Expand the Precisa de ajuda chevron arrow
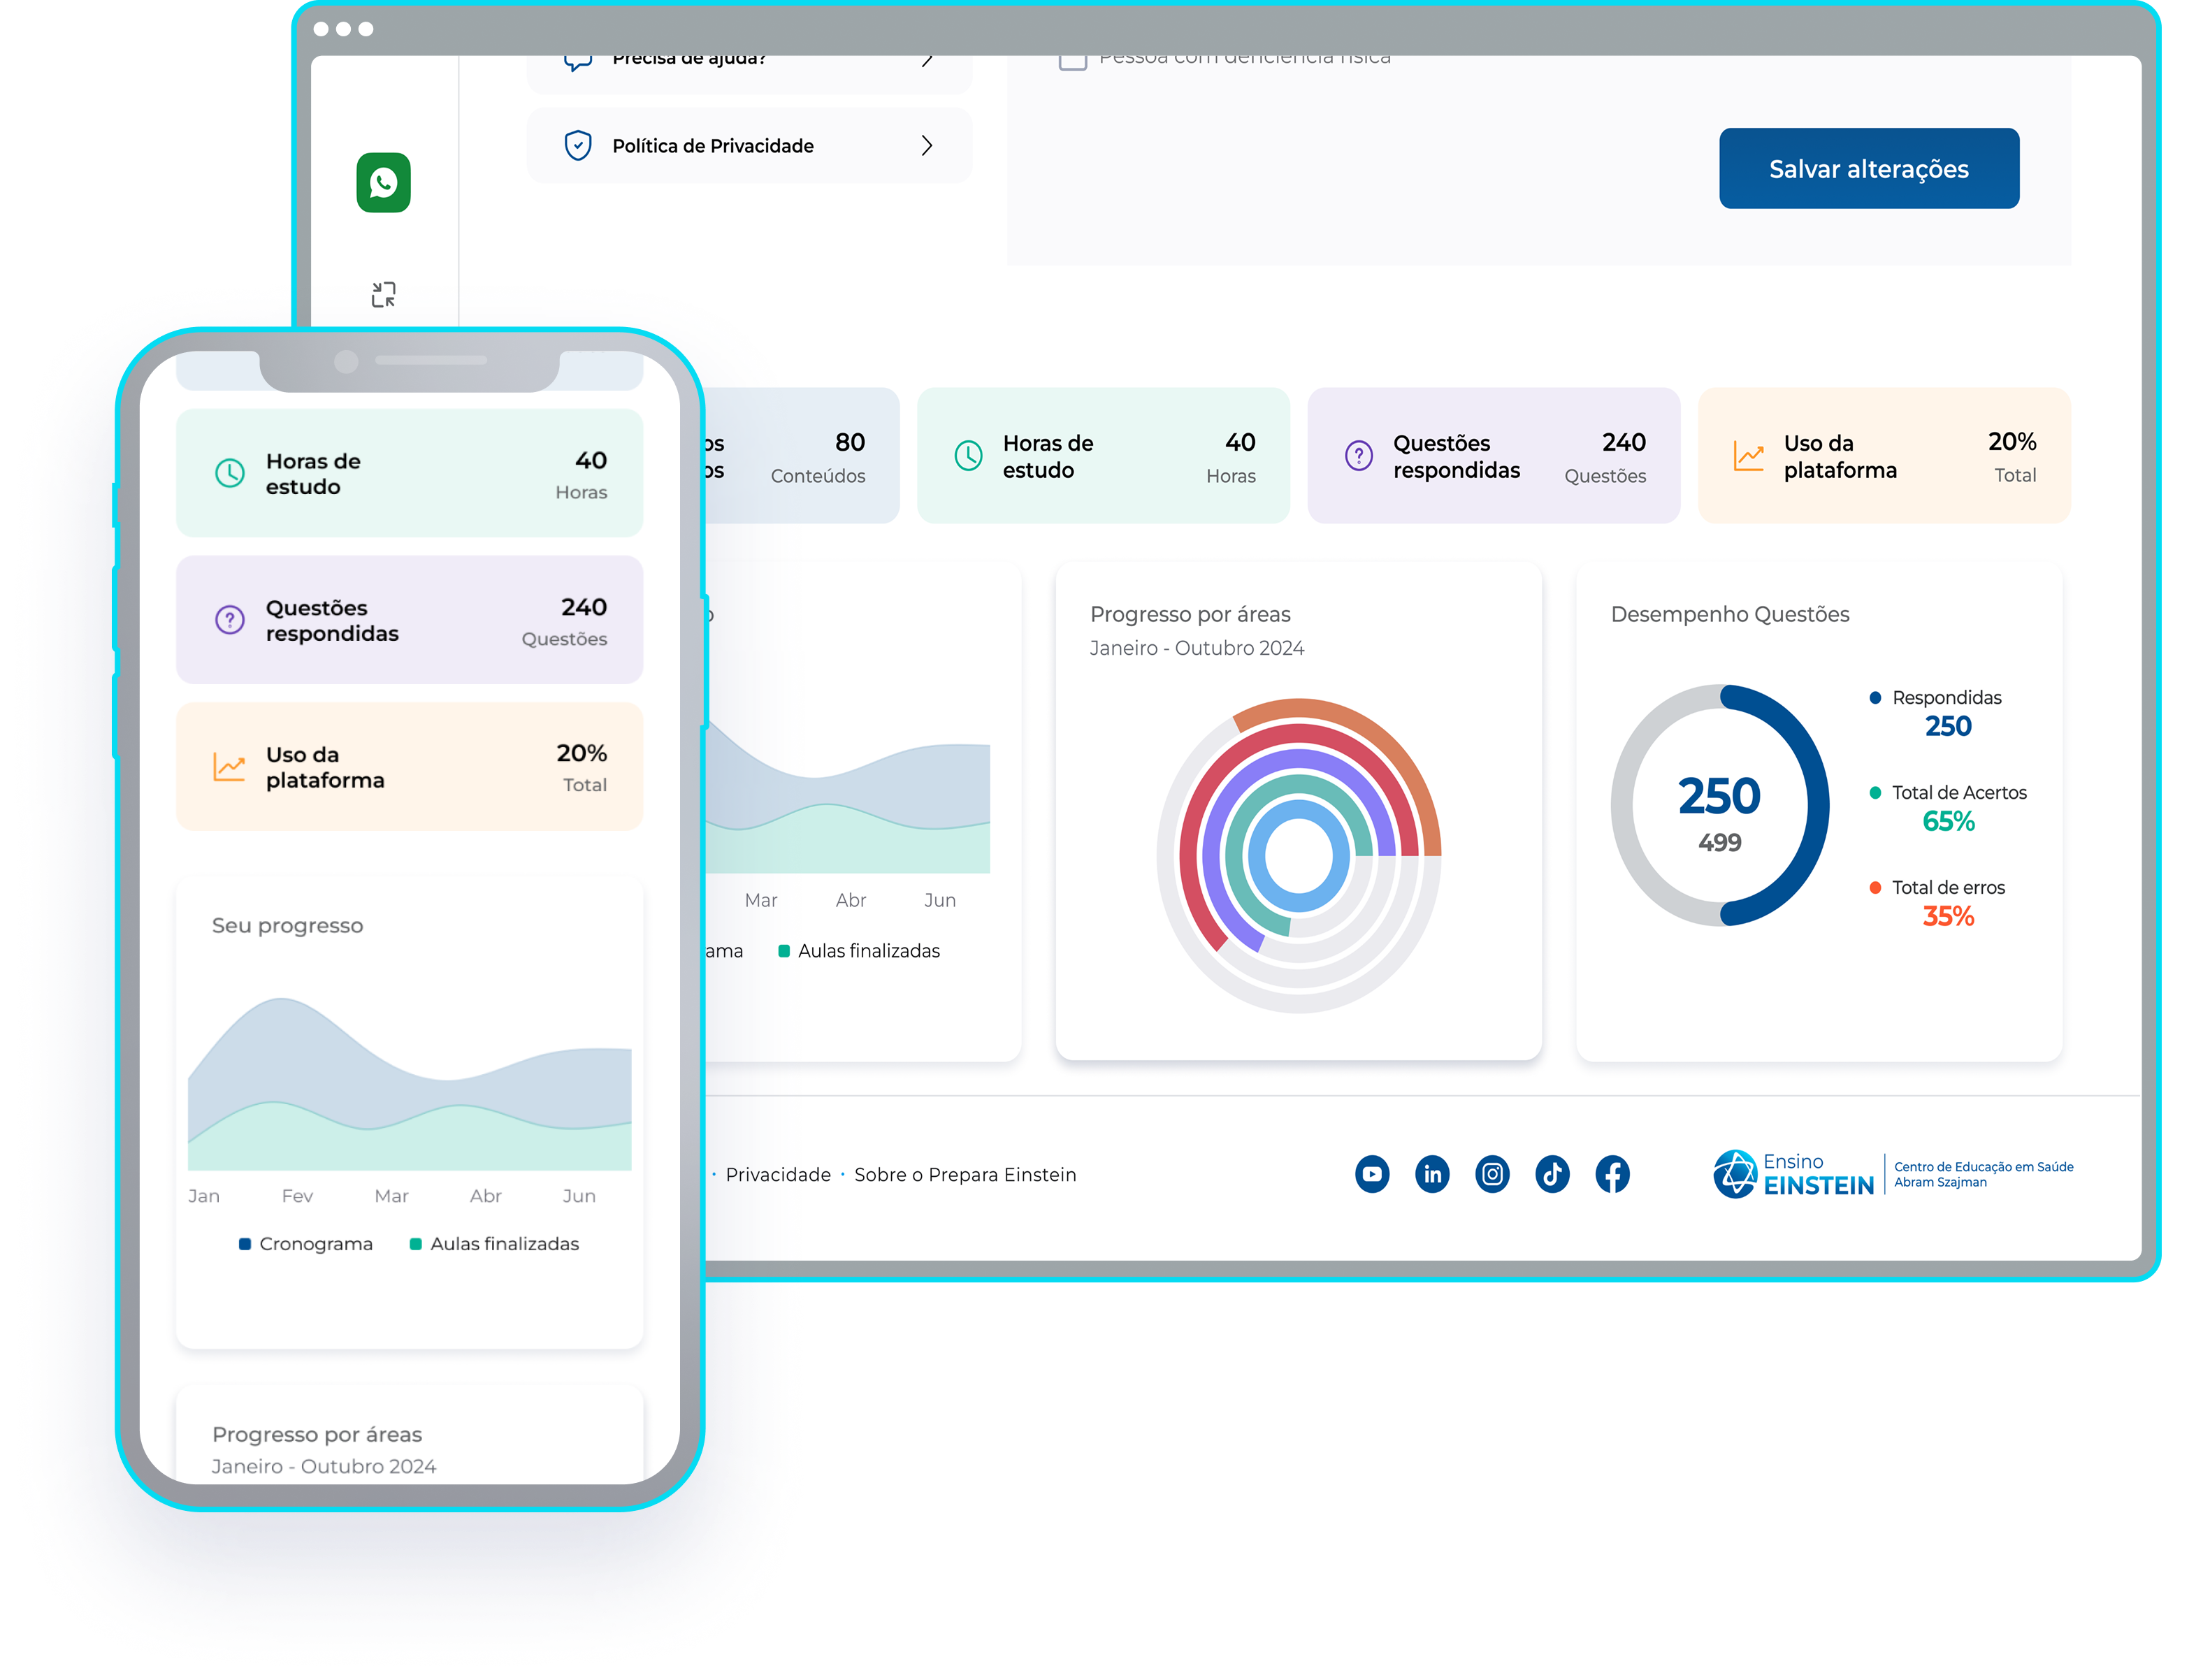 click(927, 62)
